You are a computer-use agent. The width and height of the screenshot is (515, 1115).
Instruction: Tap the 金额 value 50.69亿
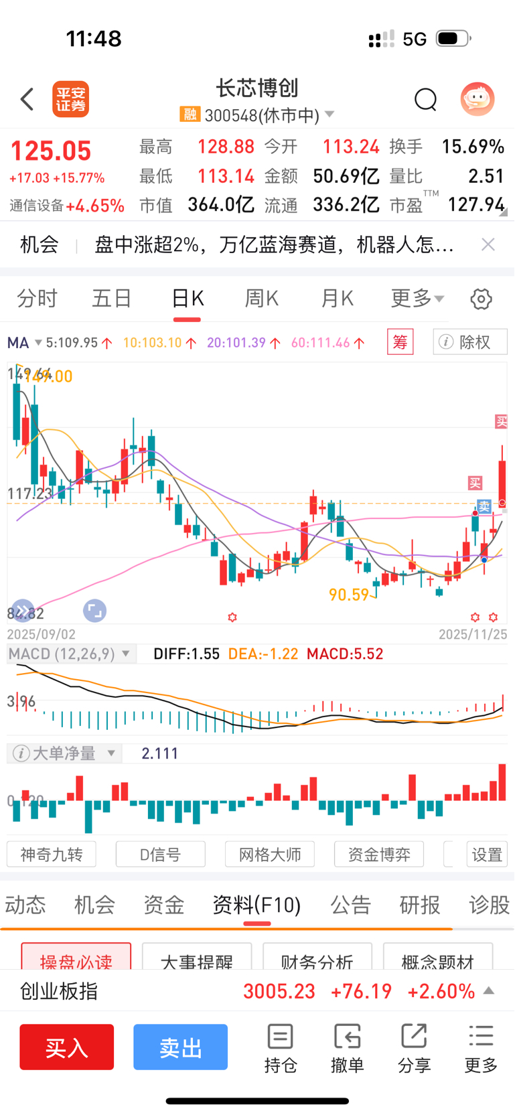pyautogui.click(x=346, y=175)
